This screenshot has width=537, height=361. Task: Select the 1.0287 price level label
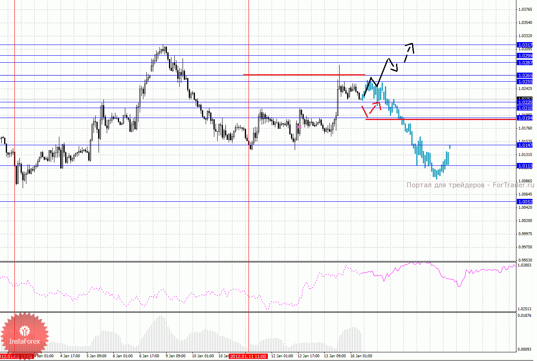[x=524, y=63]
